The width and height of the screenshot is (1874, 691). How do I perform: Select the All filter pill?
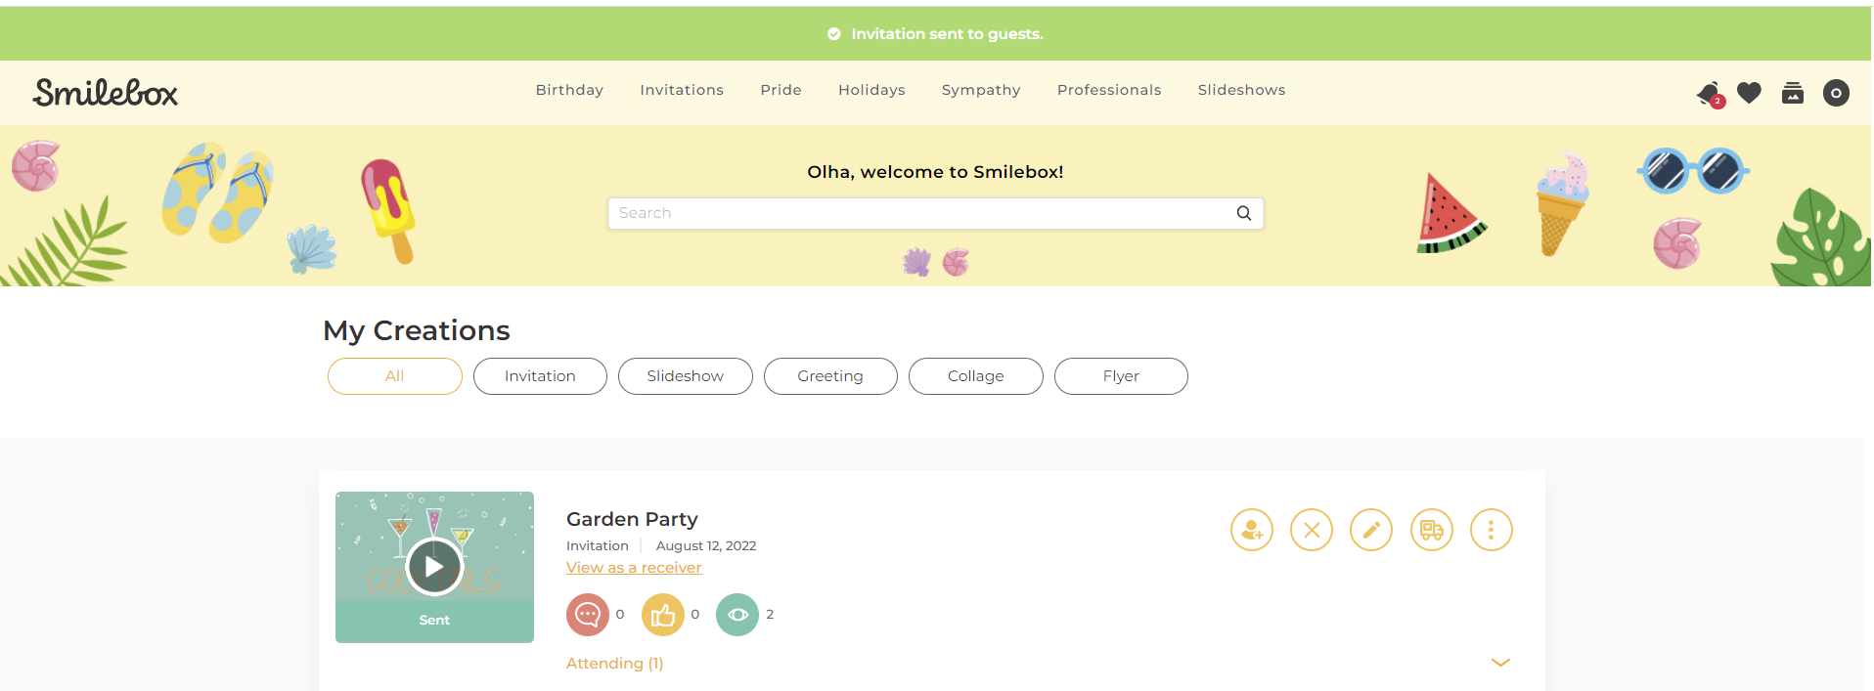pos(395,376)
